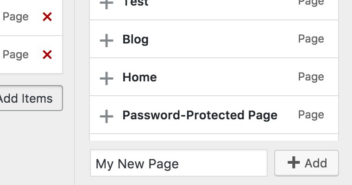The width and height of the screenshot is (352, 185).
Task: Choose the Password-Protected Page title
Action: pos(200,115)
